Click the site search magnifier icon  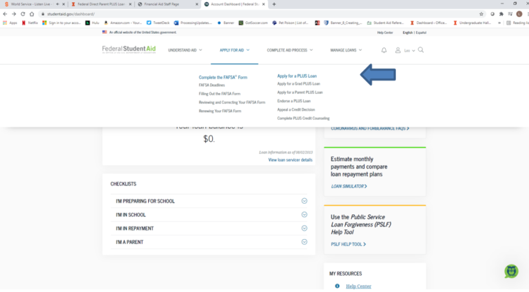[421, 50]
